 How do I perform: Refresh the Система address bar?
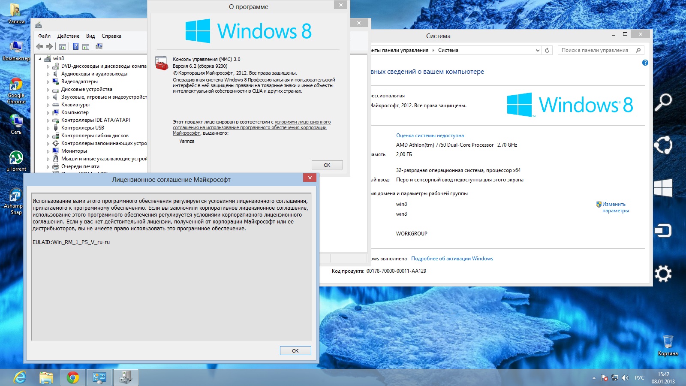[547, 51]
